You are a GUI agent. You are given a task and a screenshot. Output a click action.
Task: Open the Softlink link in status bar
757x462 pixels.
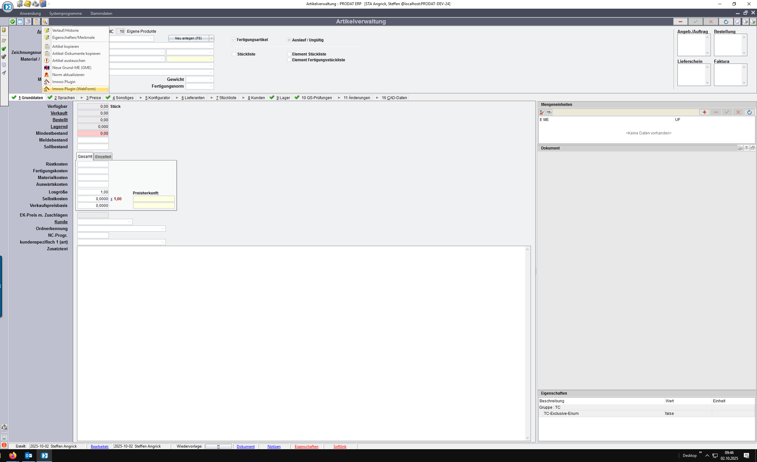340,446
